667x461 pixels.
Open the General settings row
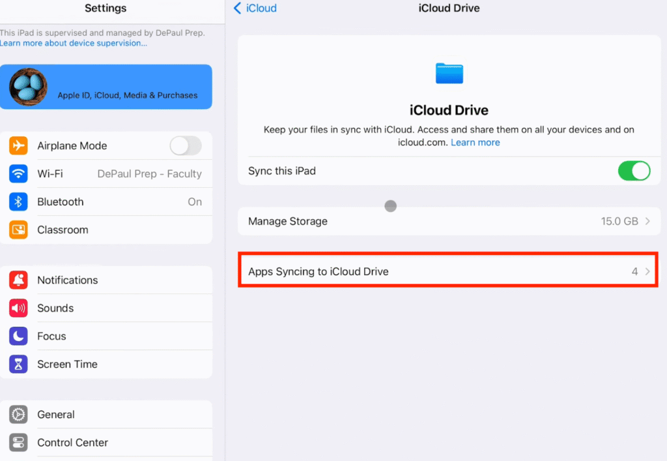click(x=106, y=415)
